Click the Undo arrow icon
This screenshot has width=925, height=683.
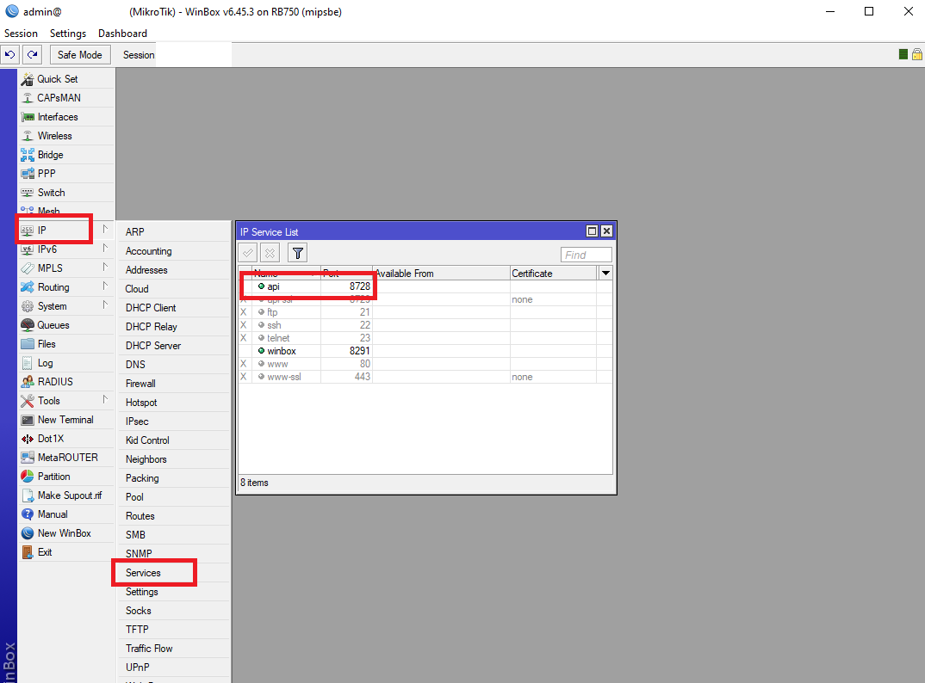(10, 55)
